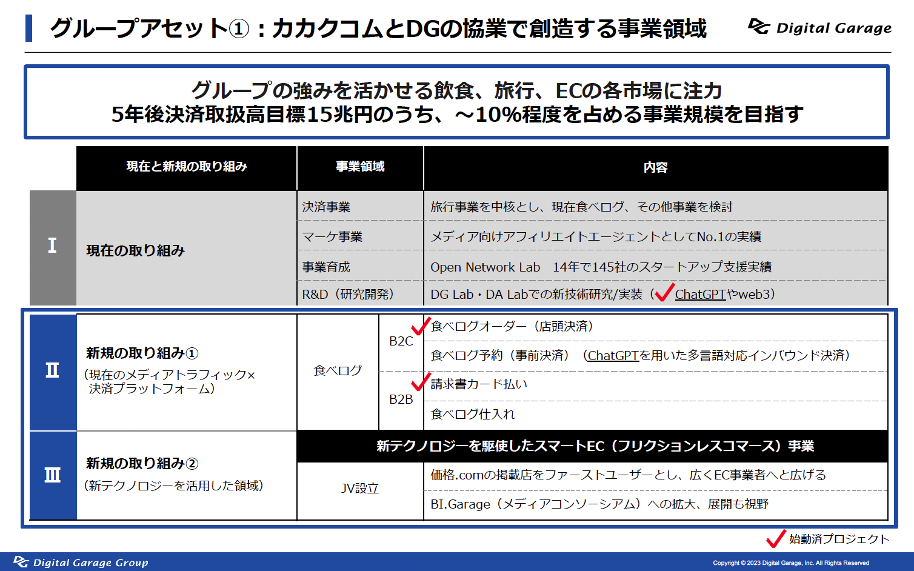914x571 pixels.
Task: Click the note 新テクノロジーを活用した領域
Action: tap(173, 486)
